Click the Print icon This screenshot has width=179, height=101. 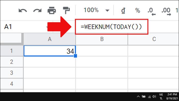coord(52,11)
